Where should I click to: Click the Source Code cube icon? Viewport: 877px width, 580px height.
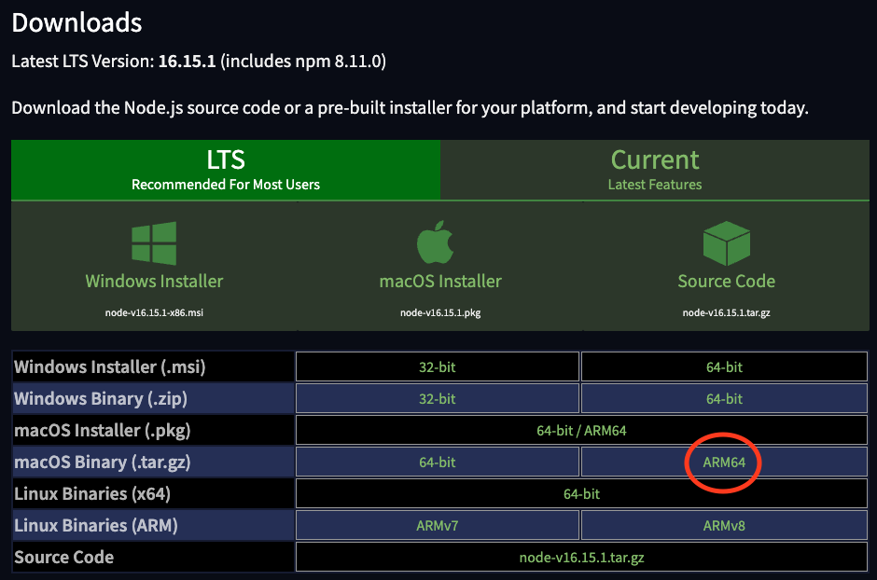pyautogui.click(x=726, y=242)
